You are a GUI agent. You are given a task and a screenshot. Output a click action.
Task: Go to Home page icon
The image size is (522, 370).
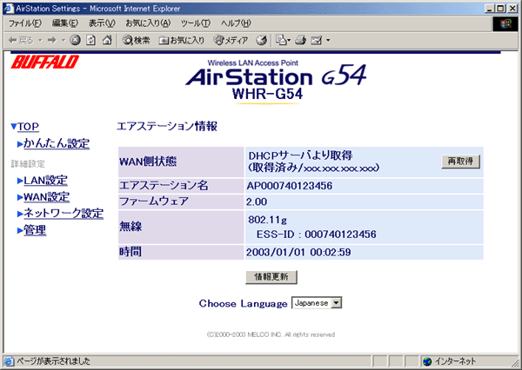107,41
